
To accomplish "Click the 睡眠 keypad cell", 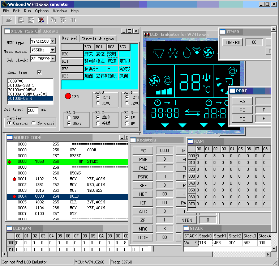I will (113, 76).
